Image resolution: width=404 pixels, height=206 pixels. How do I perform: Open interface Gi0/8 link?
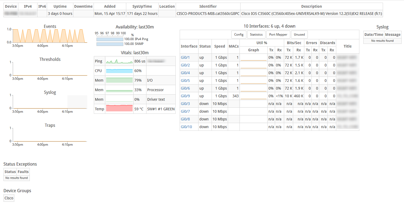tap(185, 119)
